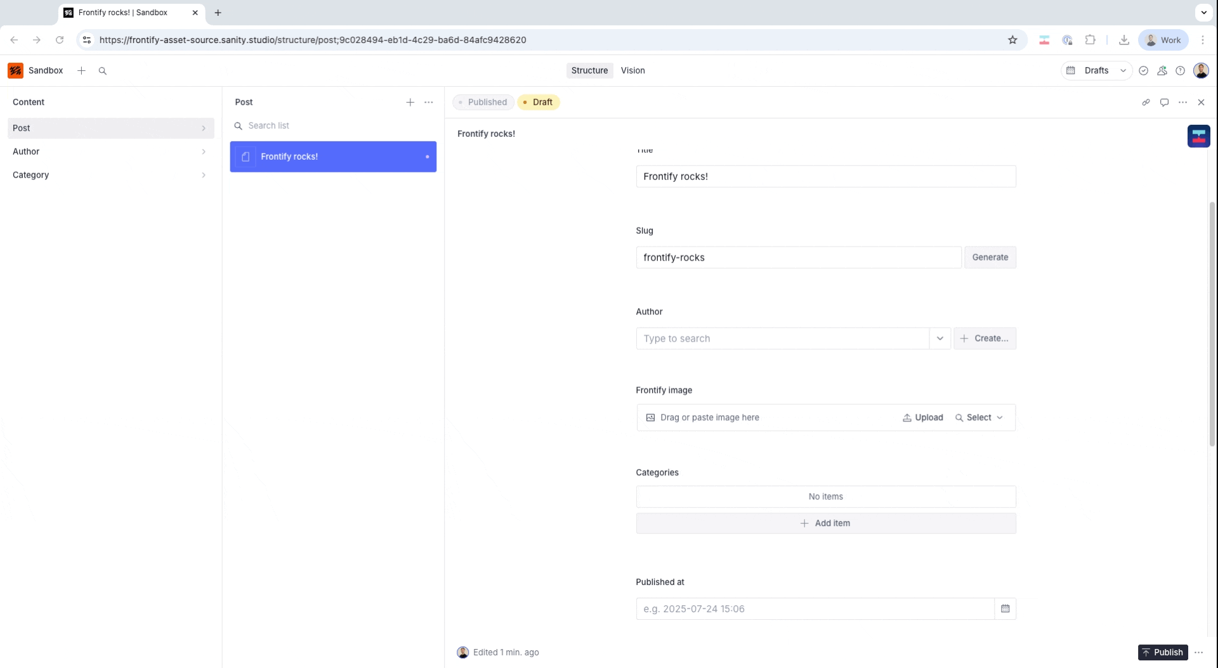Open the Work profile menu
Screen dimensions: 1218x668
coord(1163,40)
